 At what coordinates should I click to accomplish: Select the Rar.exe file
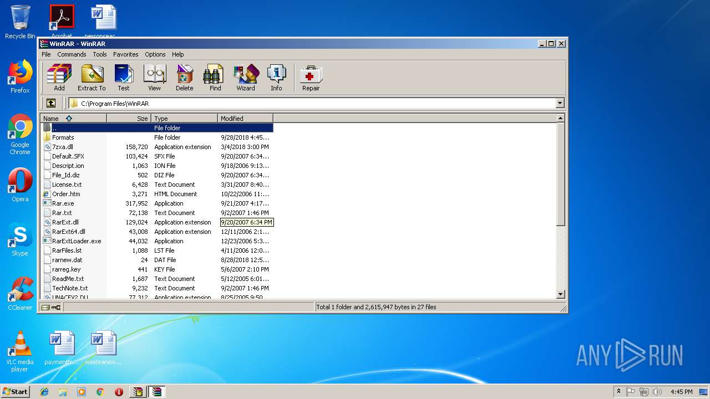pyautogui.click(x=158, y=203)
